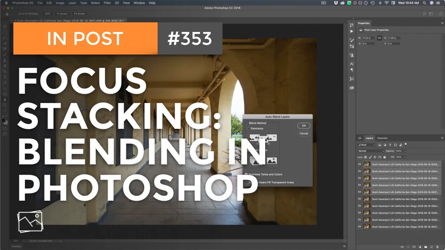This screenshot has width=445, height=250.
Task: Open the History panel icon
Action: pos(352,25)
